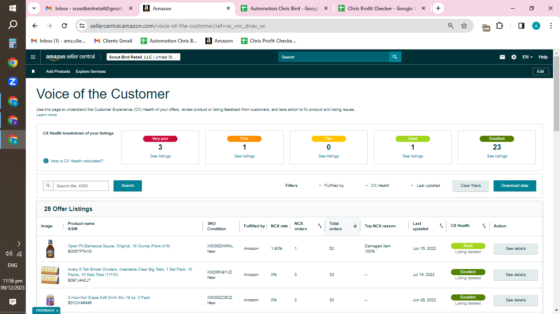The width and height of the screenshot is (560, 314).
Task: Click the Amazon Seller Central logo
Action: coord(71,57)
